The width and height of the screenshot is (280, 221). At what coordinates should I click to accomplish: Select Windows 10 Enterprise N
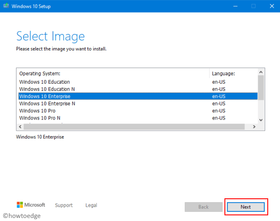(138, 104)
